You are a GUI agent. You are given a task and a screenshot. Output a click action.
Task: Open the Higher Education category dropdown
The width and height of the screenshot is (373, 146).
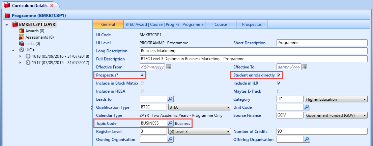point(336,99)
